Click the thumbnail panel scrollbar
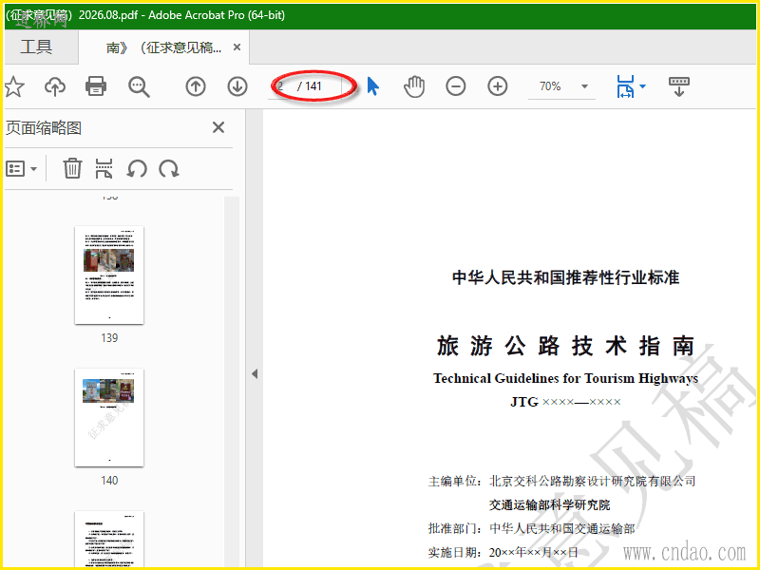The height and width of the screenshot is (570, 760). [232, 382]
